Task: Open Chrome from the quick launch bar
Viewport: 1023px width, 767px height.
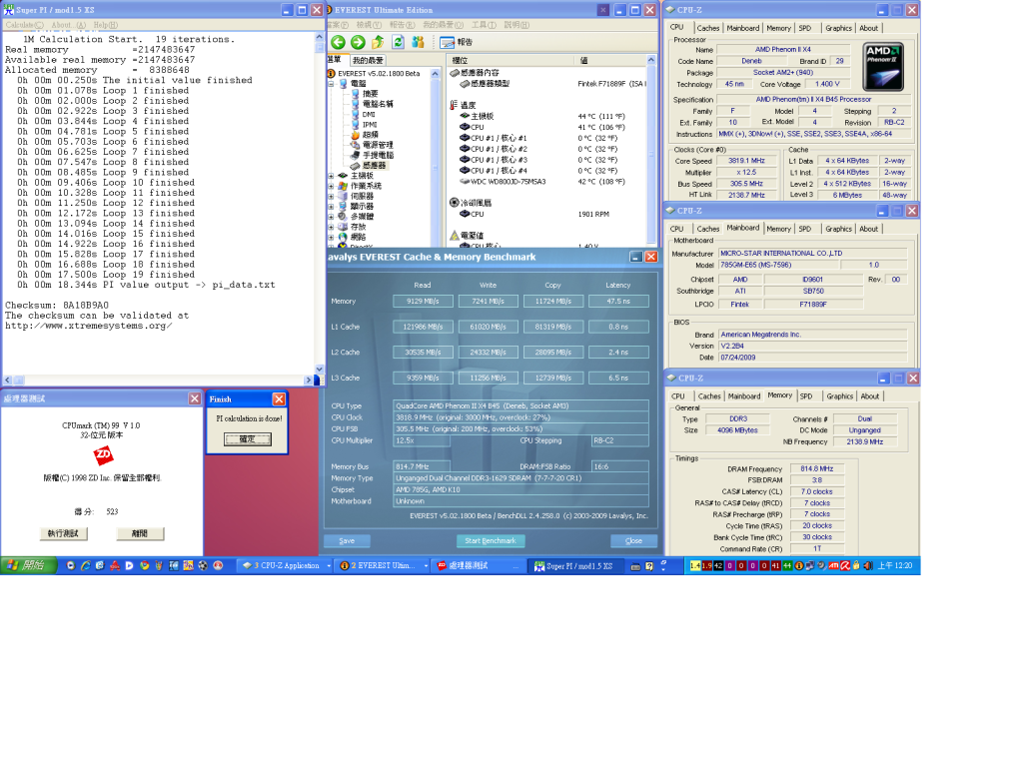Action: point(144,565)
